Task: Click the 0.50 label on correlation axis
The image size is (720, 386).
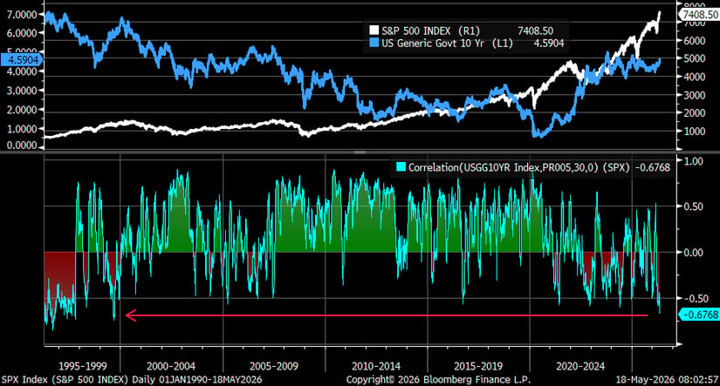Action: click(693, 207)
